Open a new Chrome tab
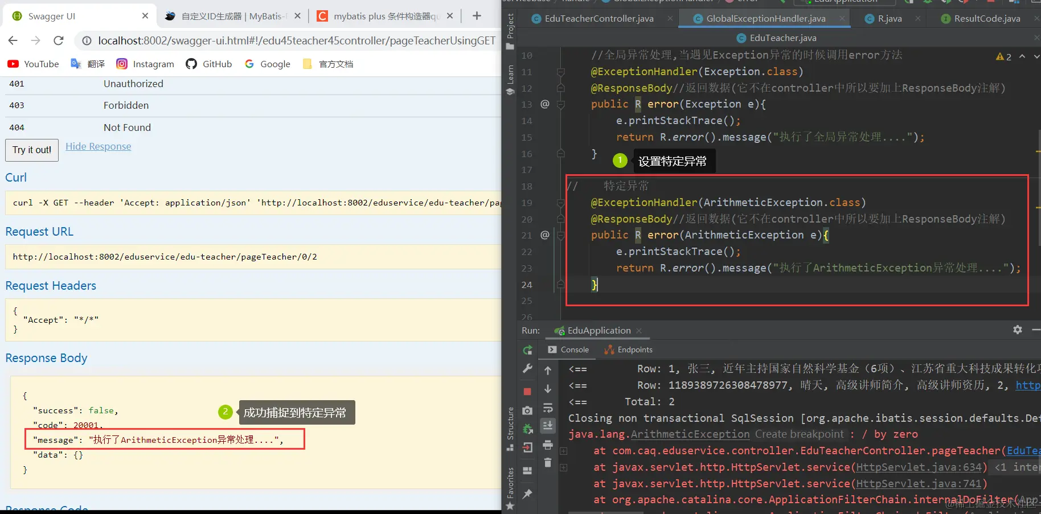1041x514 pixels. [477, 16]
